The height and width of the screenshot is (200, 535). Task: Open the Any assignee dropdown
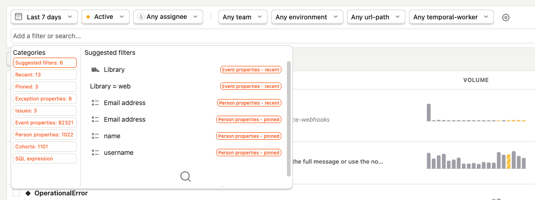168,17
